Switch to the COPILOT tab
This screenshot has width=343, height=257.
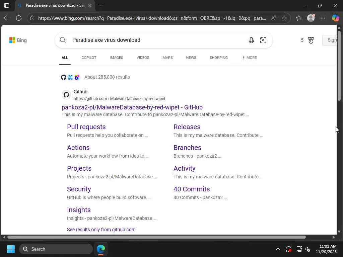click(89, 58)
